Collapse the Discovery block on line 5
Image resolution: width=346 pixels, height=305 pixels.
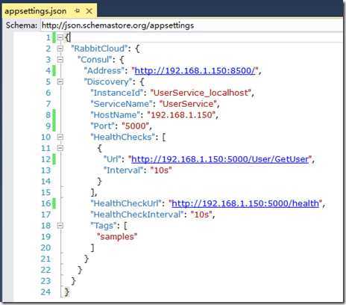(60, 81)
